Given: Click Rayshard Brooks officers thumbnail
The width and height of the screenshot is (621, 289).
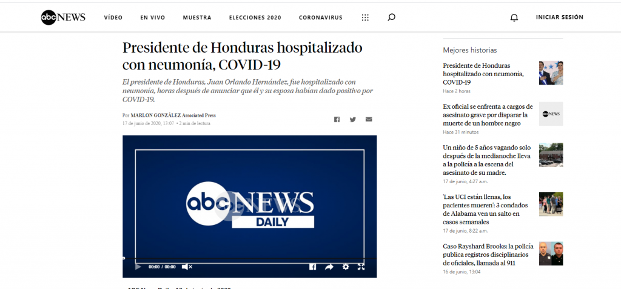Looking at the screenshot, I should pos(551,253).
